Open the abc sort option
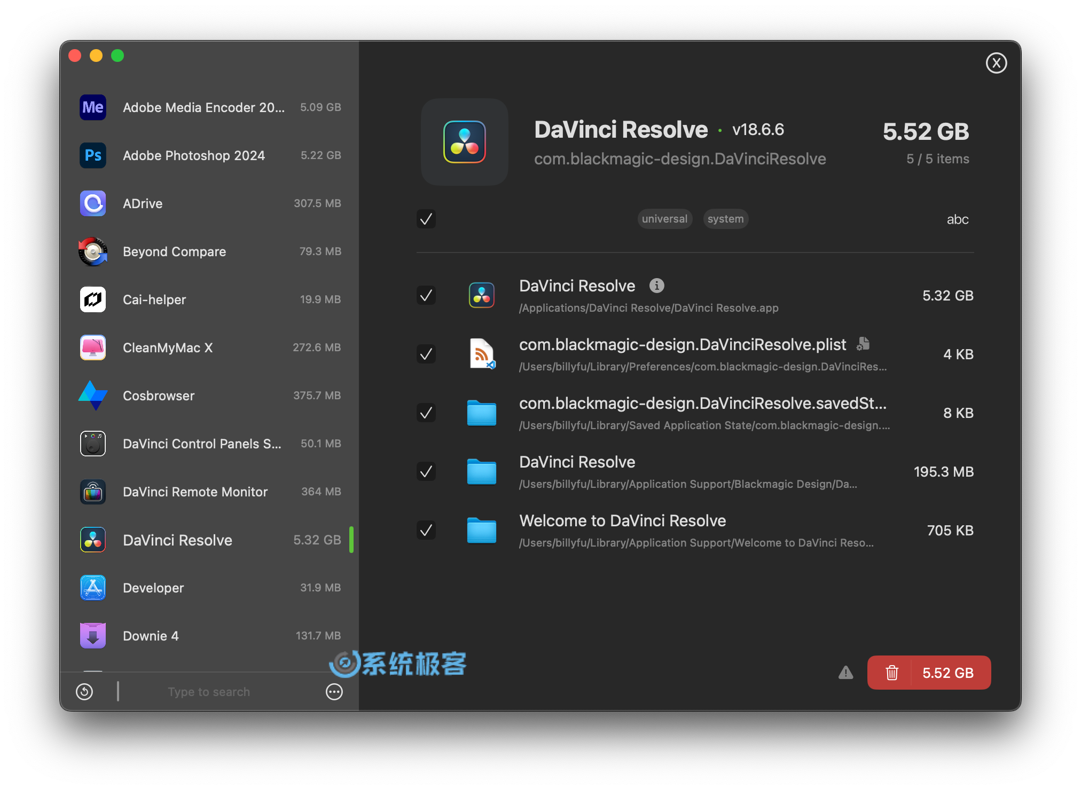Viewport: 1081px width, 790px height. tap(958, 219)
